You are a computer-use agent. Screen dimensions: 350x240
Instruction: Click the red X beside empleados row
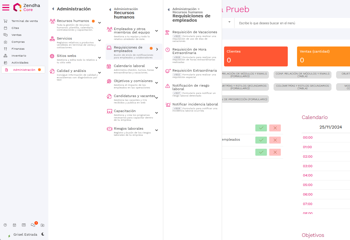coord(275,140)
